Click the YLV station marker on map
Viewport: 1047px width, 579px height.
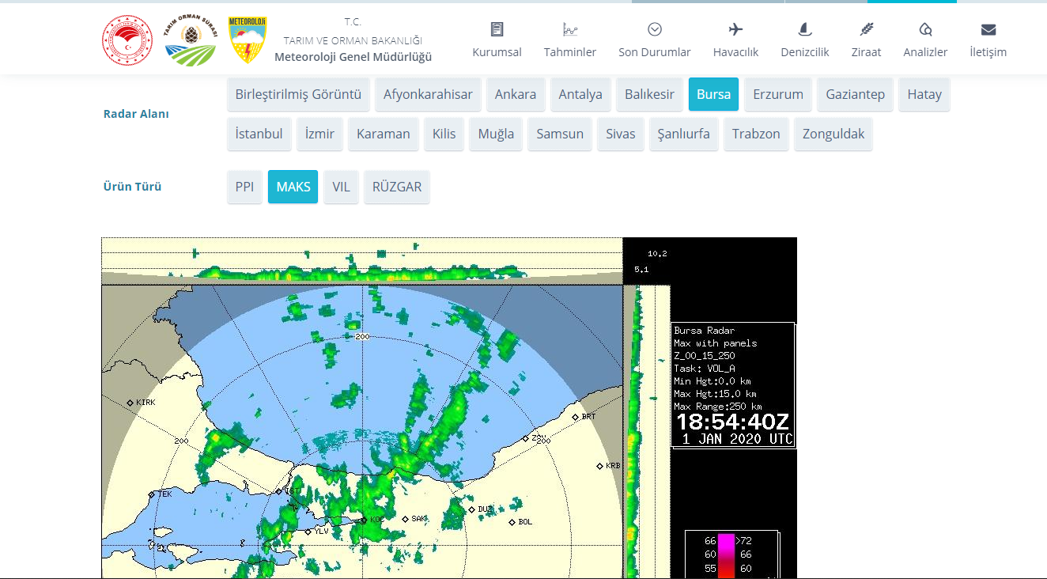[x=309, y=531]
